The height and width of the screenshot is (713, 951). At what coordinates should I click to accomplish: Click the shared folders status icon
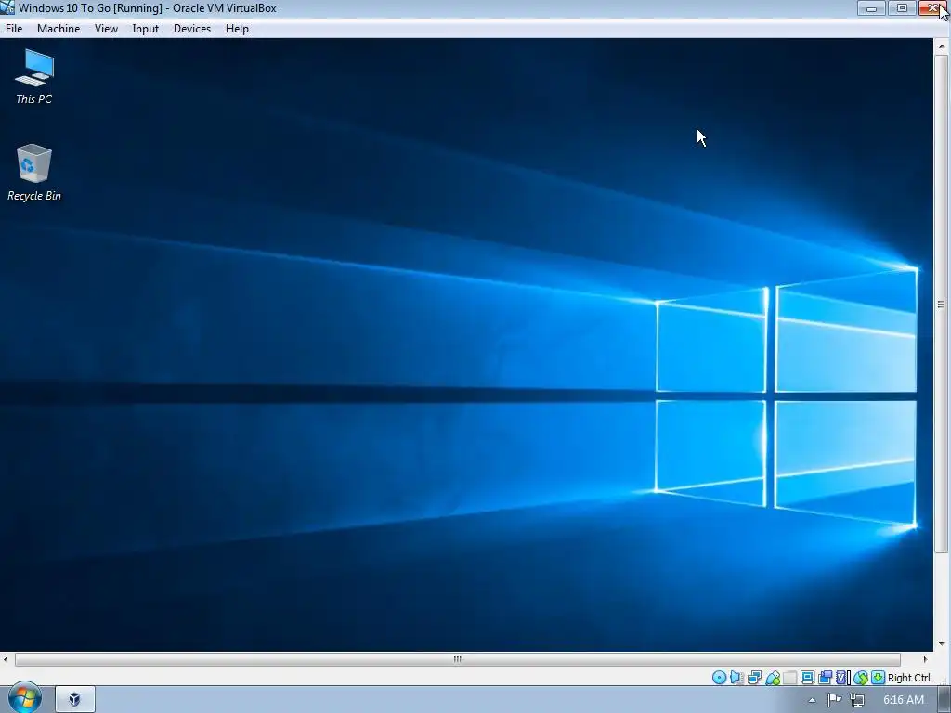[789, 677]
